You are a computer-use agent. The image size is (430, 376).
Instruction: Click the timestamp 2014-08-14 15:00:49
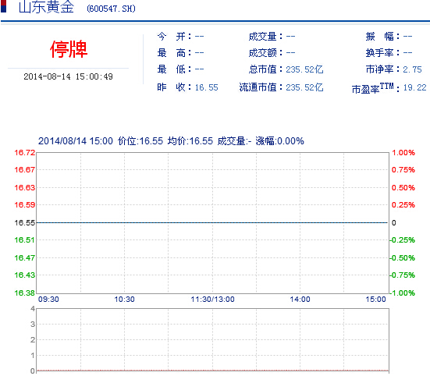tap(68, 76)
